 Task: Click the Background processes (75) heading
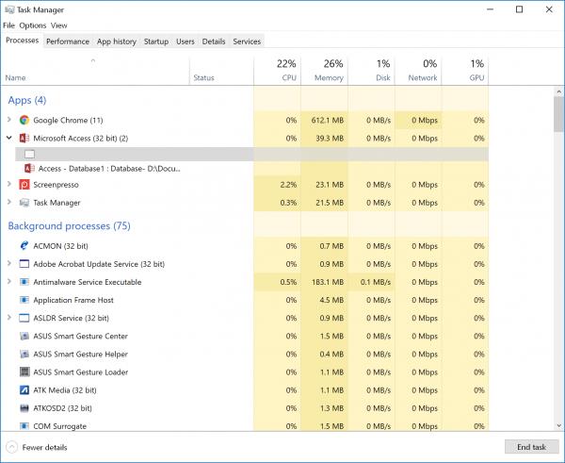(69, 226)
